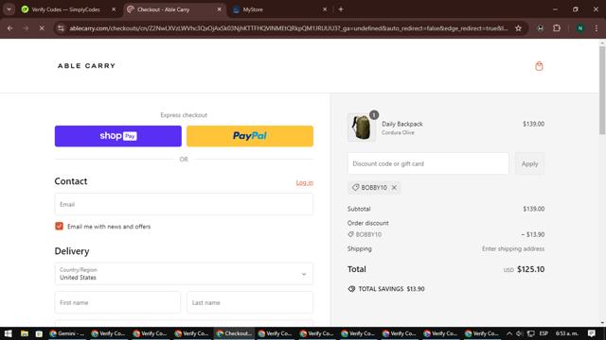606x340 pixels.
Task: Open the Gemini taskbar window
Action: click(67, 333)
